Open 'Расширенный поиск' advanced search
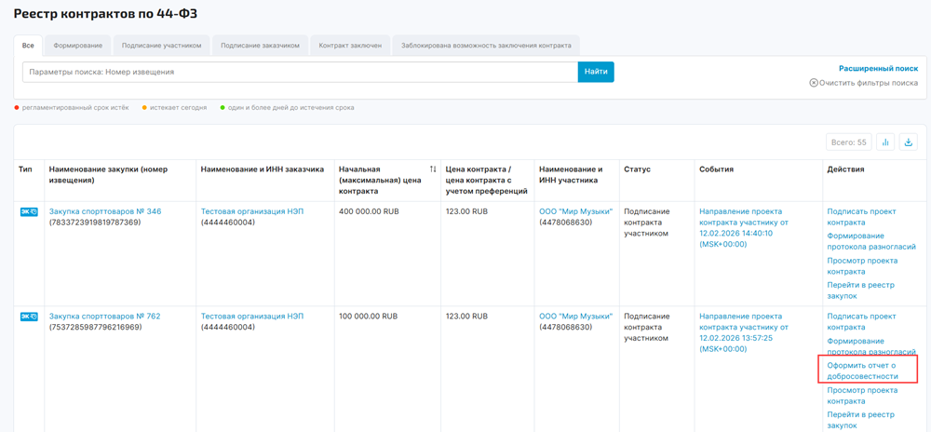The height and width of the screenshot is (432, 931). point(878,69)
